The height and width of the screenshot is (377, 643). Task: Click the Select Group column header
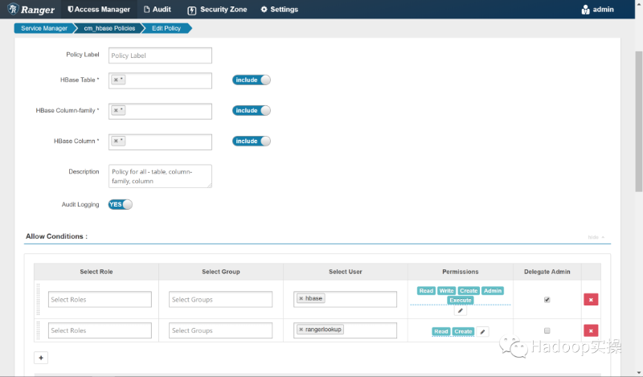pos(220,272)
